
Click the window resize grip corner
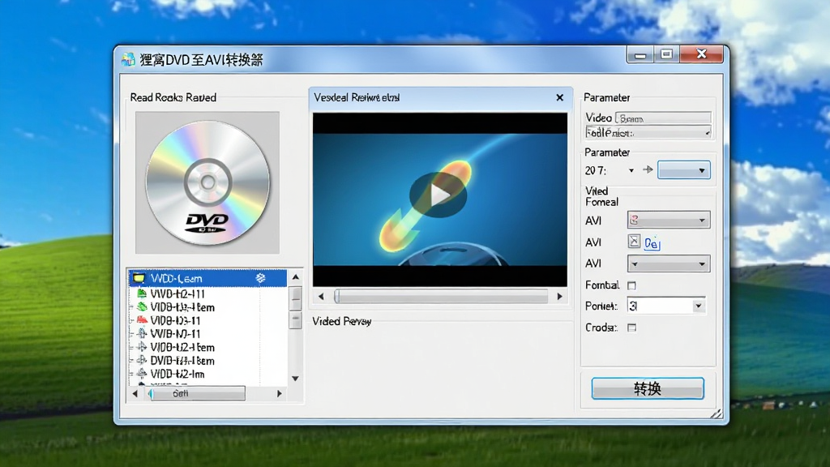point(717,413)
